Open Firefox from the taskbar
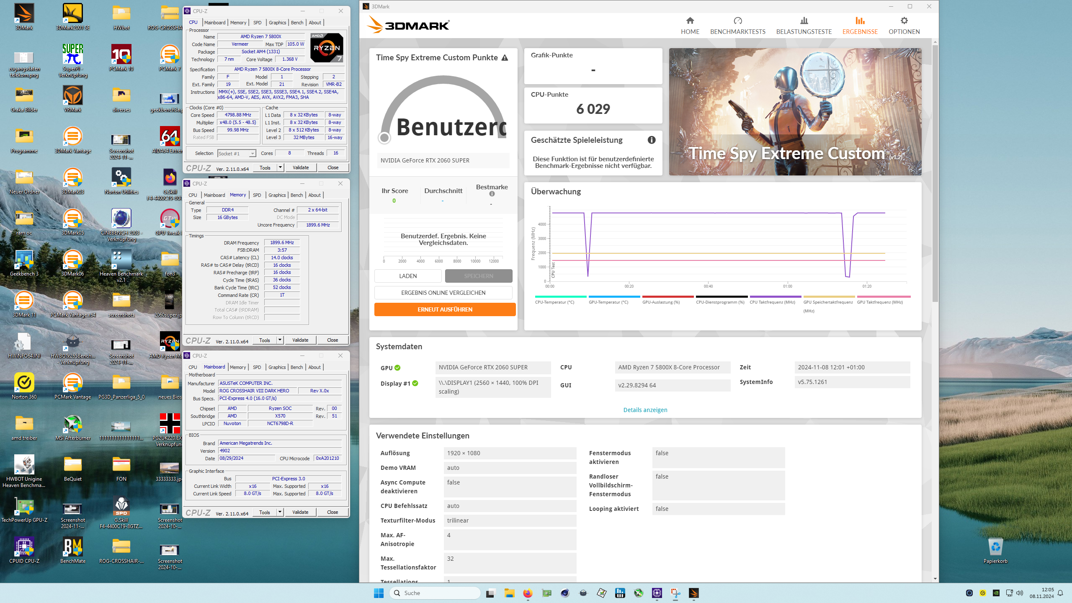 tap(528, 593)
